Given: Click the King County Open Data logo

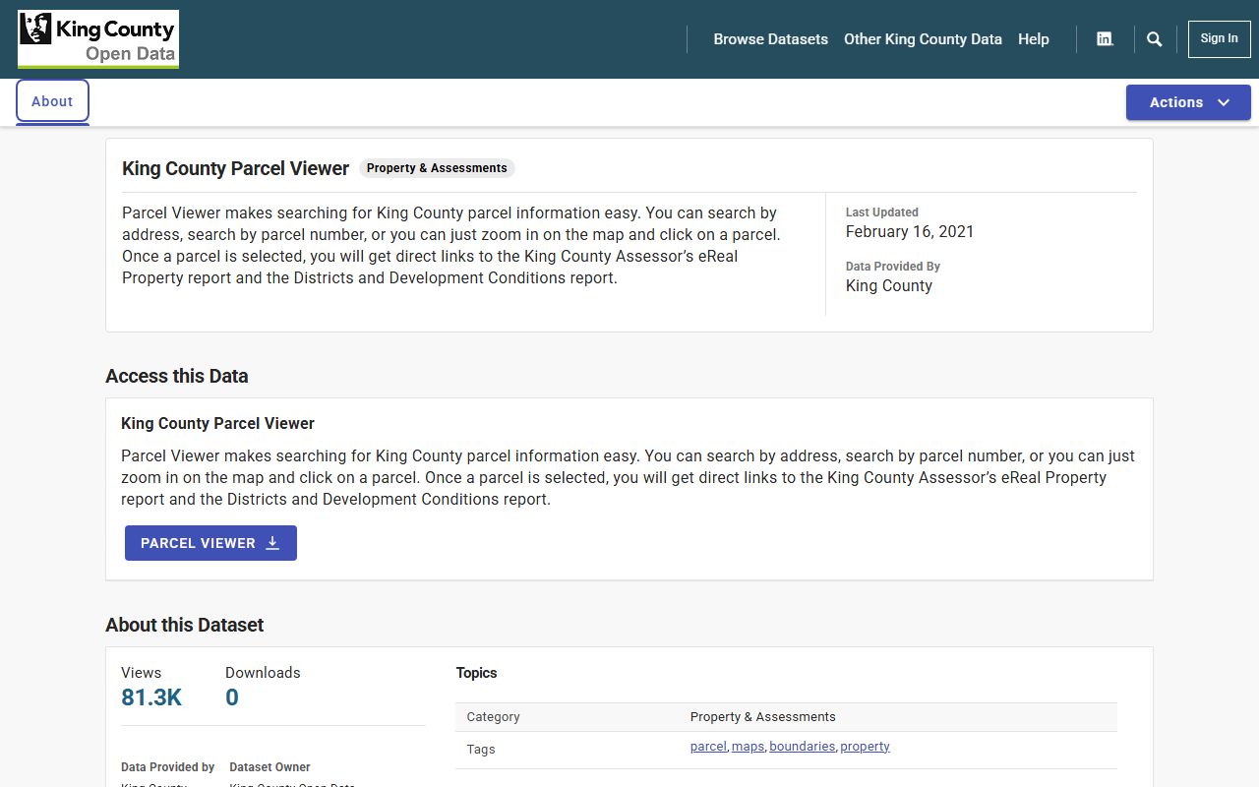Looking at the screenshot, I should (x=98, y=39).
